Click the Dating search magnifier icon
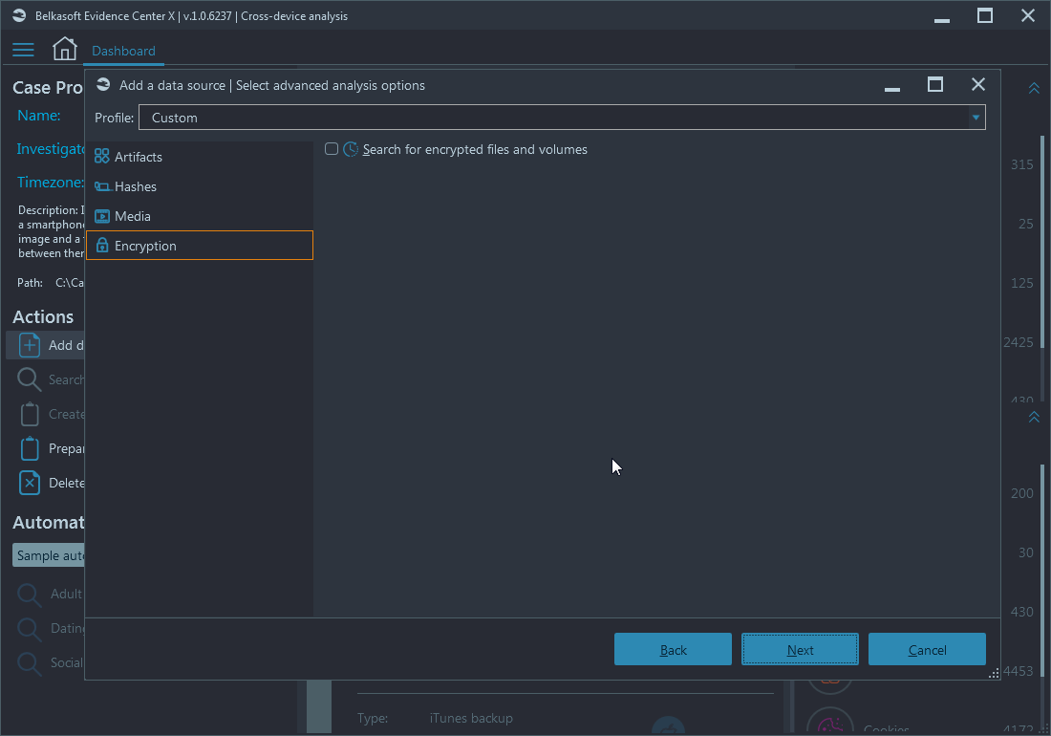 29,629
